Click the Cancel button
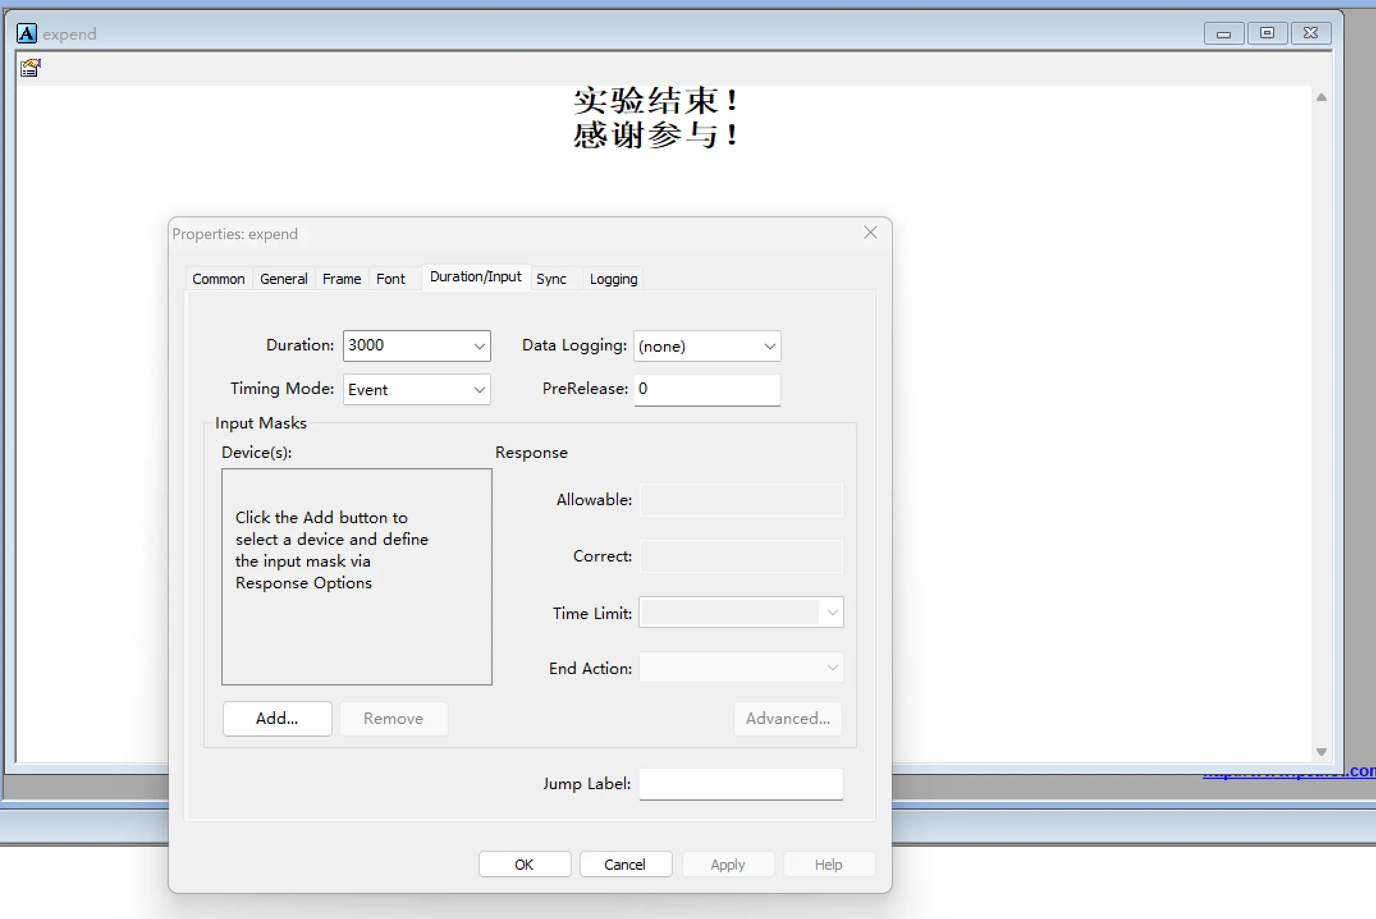The width and height of the screenshot is (1376, 919). click(626, 865)
